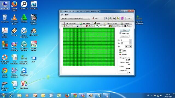Click the copy screenshot to clipboard toolbar icon
The image size is (175, 98).
pyautogui.click(x=110, y=18)
